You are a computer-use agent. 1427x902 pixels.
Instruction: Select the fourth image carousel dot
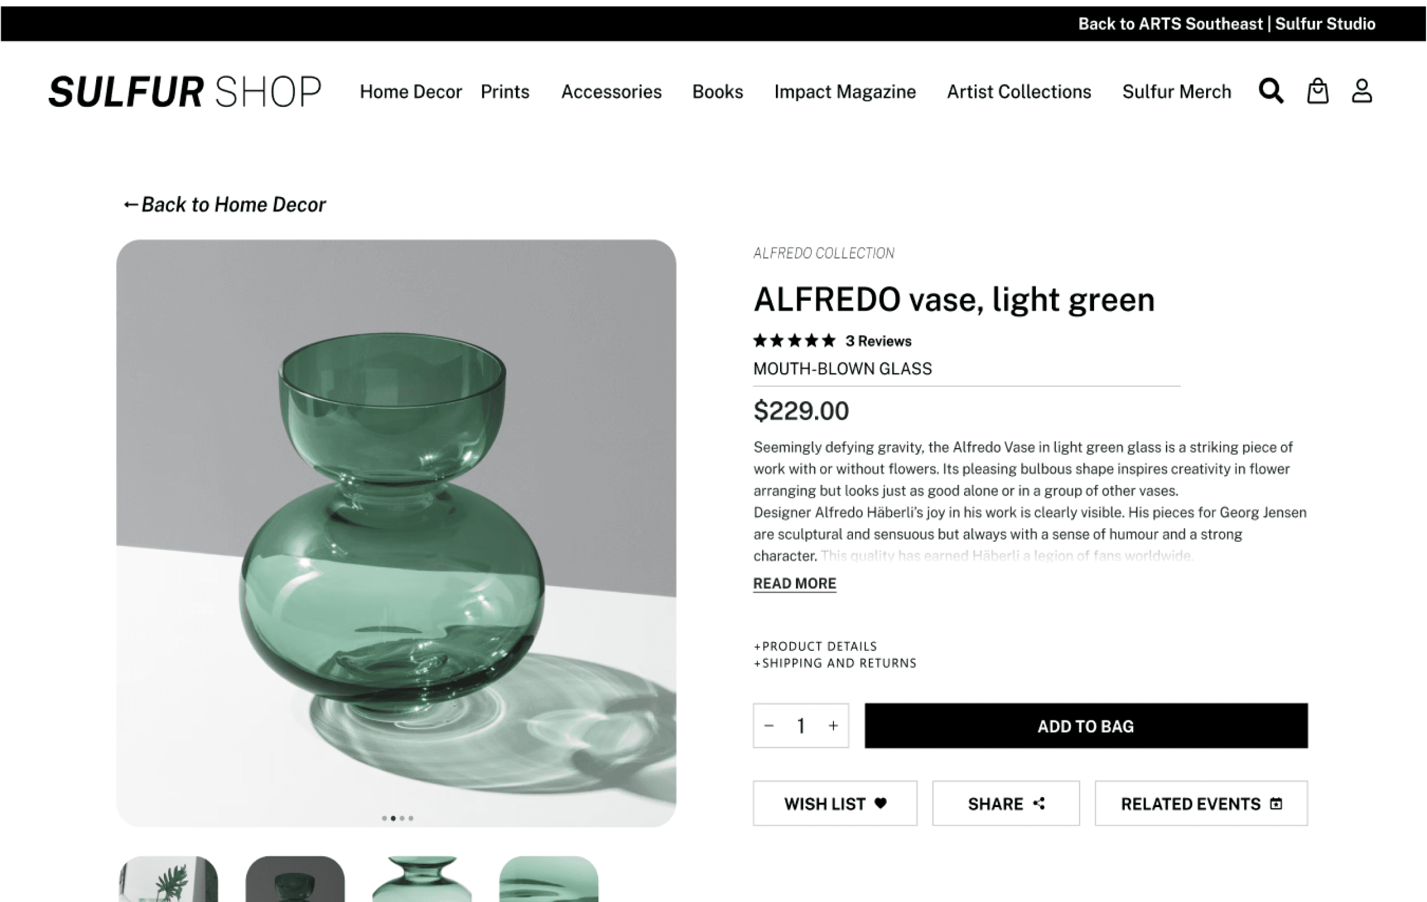point(411,818)
